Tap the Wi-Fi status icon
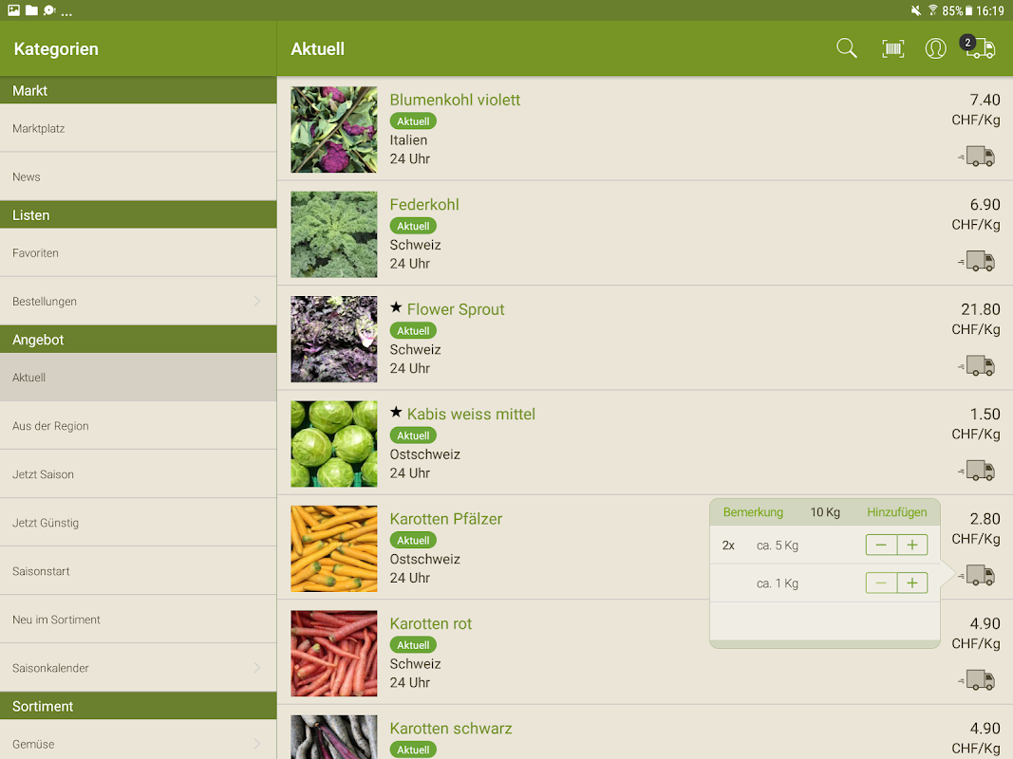The height and width of the screenshot is (759, 1013). click(932, 10)
